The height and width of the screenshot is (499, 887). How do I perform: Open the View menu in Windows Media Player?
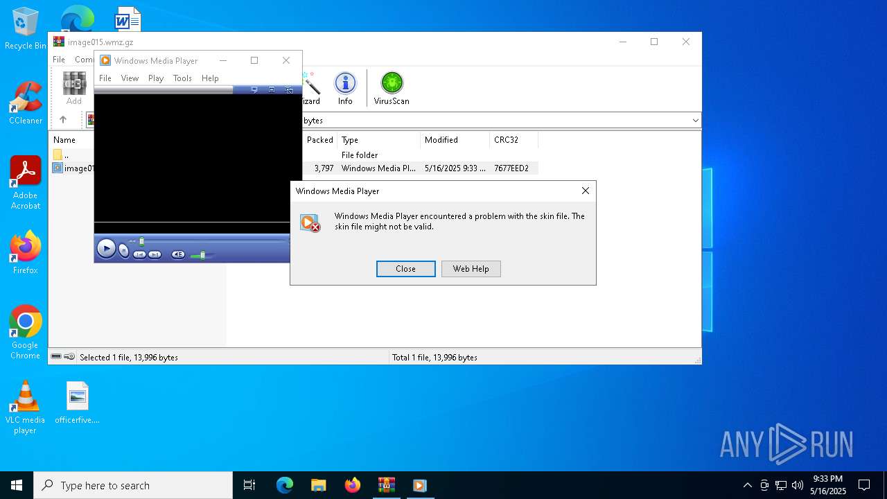point(130,78)
